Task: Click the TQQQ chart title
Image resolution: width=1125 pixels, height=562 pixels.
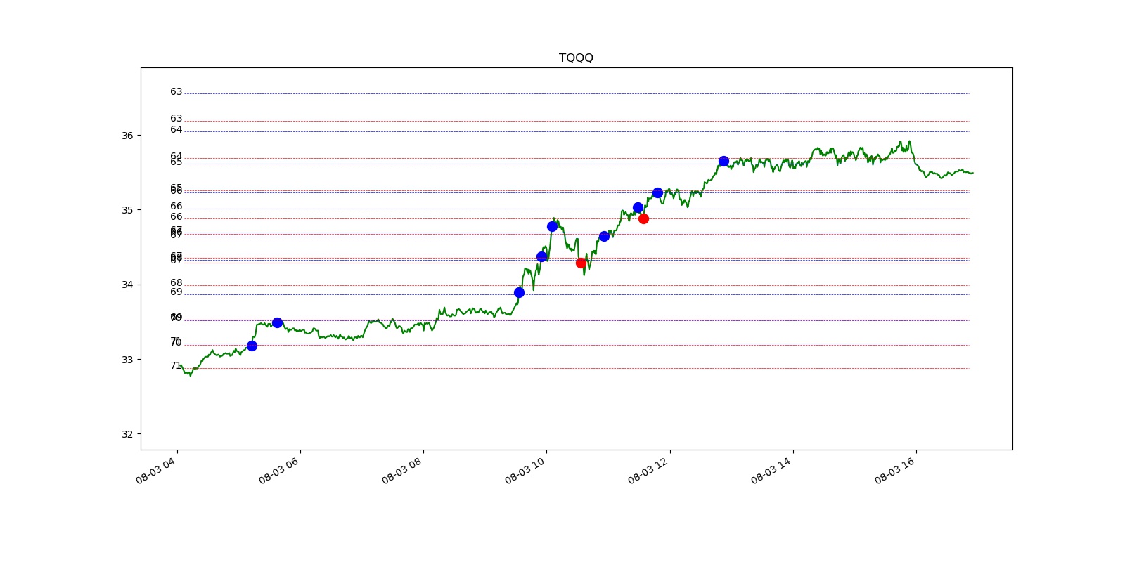Action: tap(576, 58)
